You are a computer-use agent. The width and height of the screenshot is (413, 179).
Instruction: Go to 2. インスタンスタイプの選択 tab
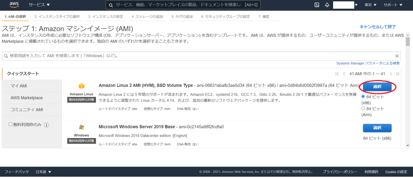click(57, 16)
